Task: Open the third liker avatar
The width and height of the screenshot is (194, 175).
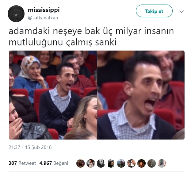Action: pyautogui.click(x=101, y=163)
